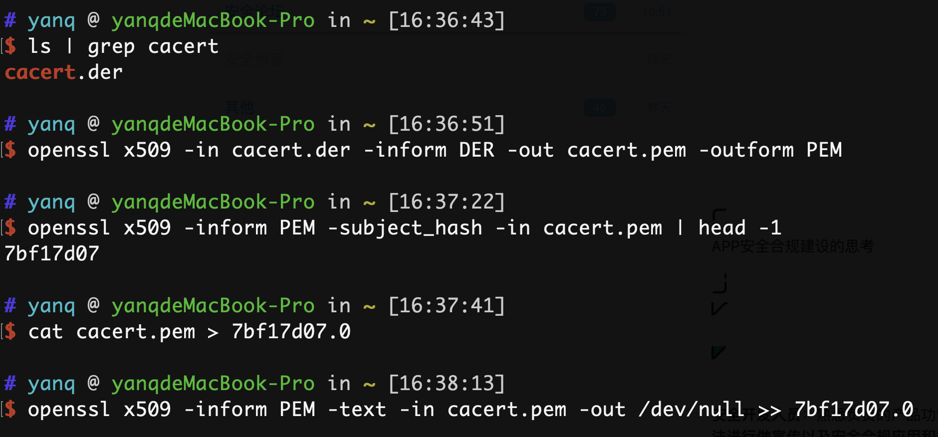938x437 pixels.
Task: Click 7bf17d07.0 at end of last command
Action: click(x=854, y=410)
